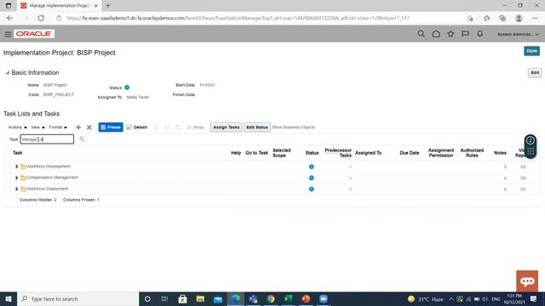The width and height of the screenshot is (545, 306).
Task: Open a new browser tab
Action: tap(108, 6)
